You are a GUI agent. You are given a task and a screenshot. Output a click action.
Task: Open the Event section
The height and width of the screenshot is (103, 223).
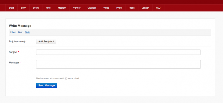(36, 8)
